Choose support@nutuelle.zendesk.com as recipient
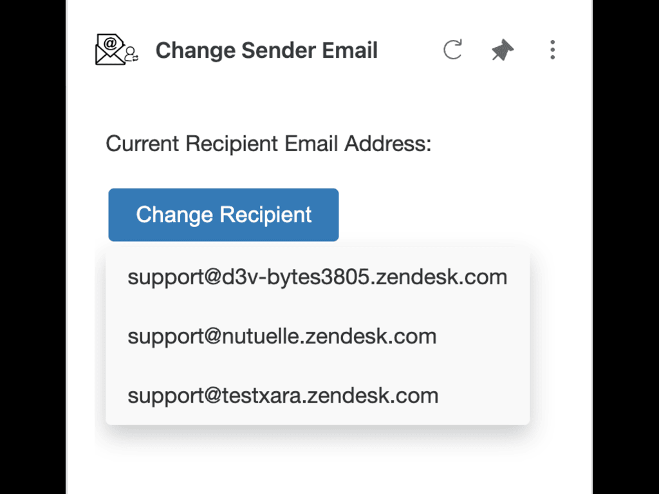The width and height of the screenshot is (659, 494). (282, 336)
